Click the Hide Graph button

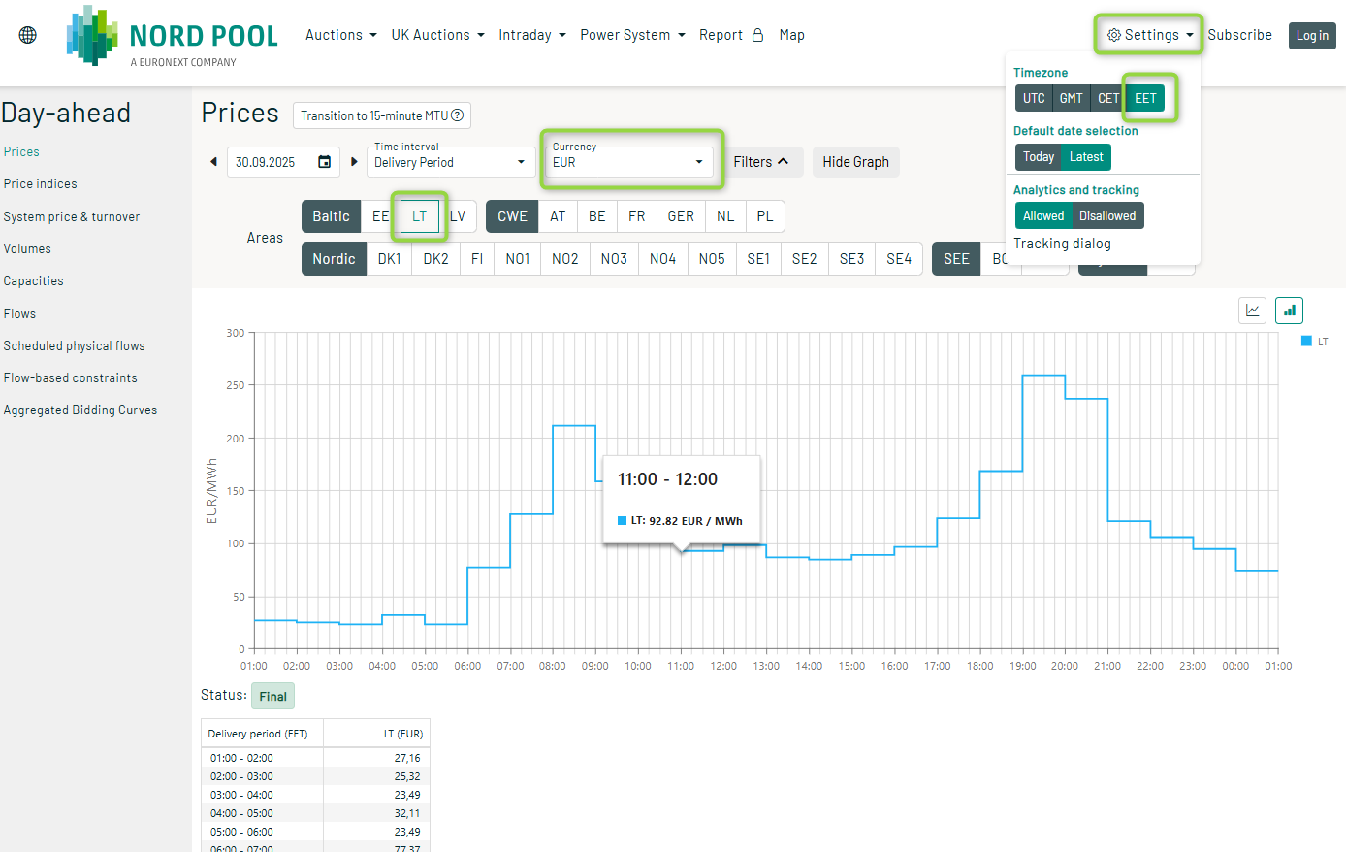pyautogui.click(x=856, y=162)
